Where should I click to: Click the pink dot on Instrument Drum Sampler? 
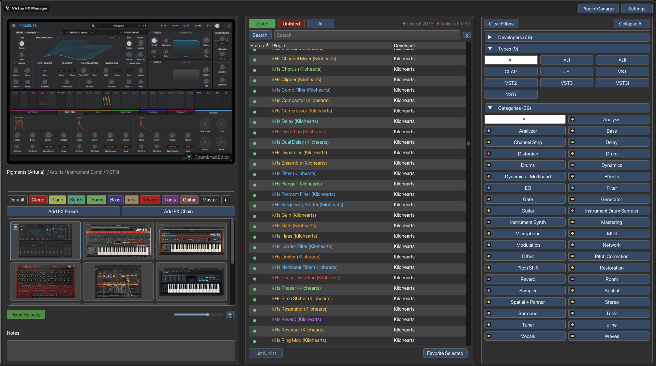(573, 211)
